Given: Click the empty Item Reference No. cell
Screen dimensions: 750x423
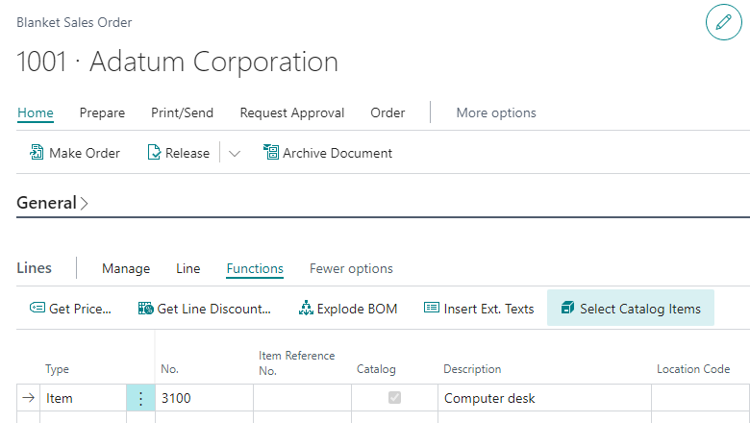Looking at the screenshot, I should pyautogui.click(x=302, y=398).
